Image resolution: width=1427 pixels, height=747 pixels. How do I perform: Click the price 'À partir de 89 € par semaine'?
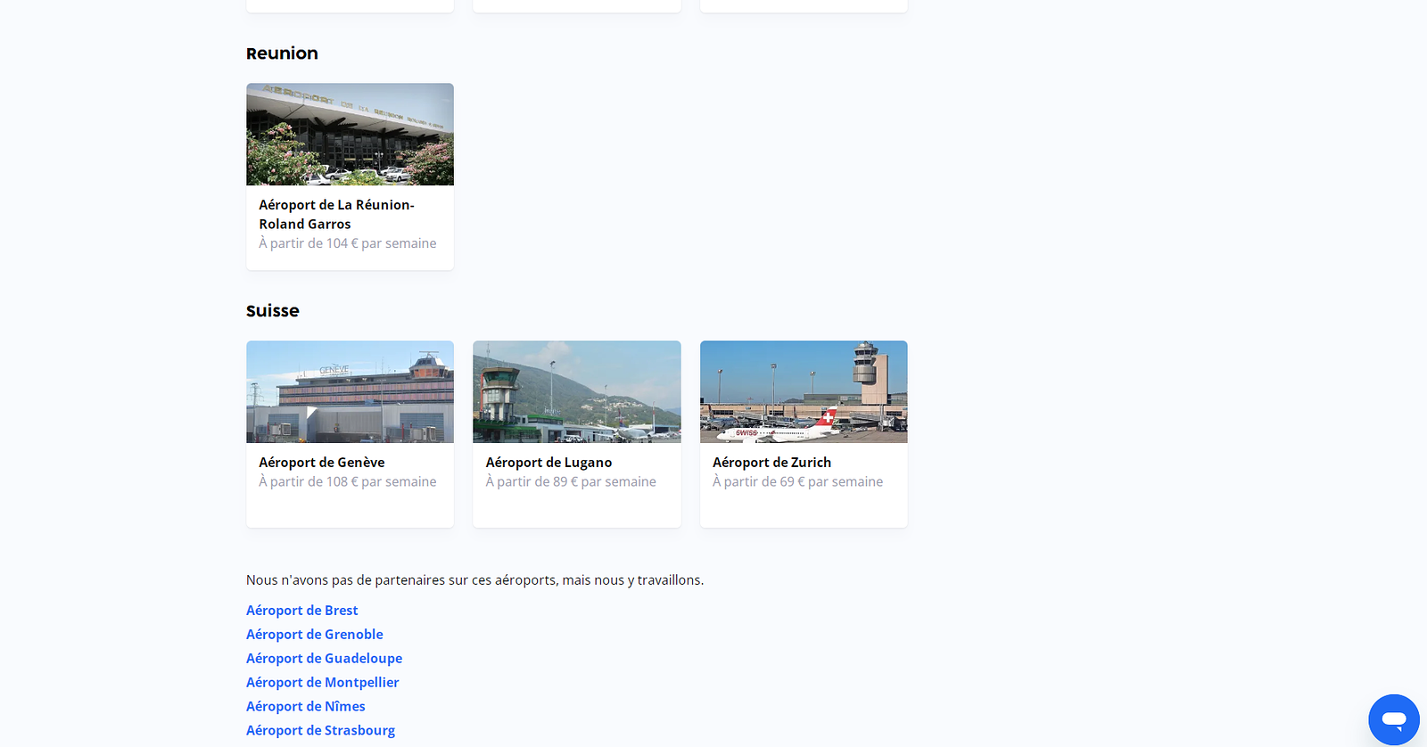tap(571, 482)
